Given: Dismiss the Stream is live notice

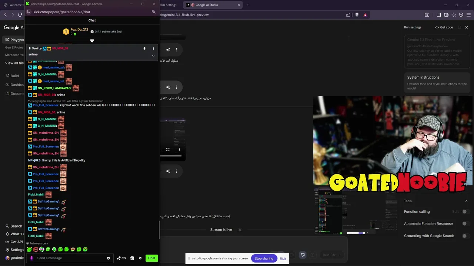Looking at the screenshot, I should [x=240, y=229].
